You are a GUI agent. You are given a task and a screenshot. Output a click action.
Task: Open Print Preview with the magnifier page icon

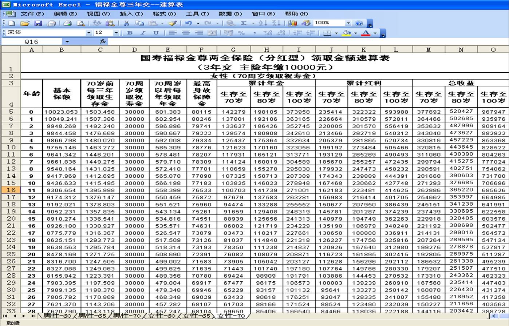(80, 23)
